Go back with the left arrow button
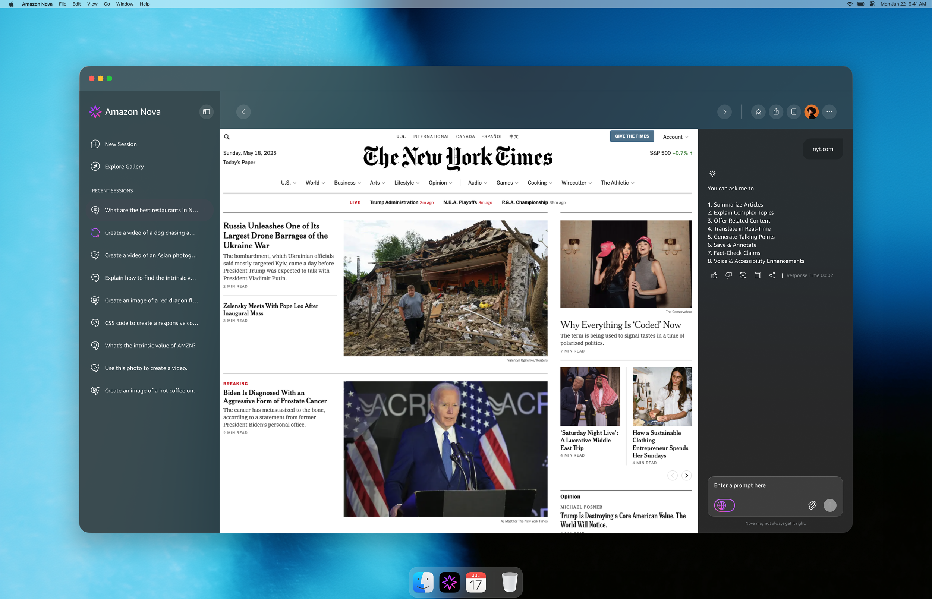This screenshot has height=599, width=932. tap(243, 111)
